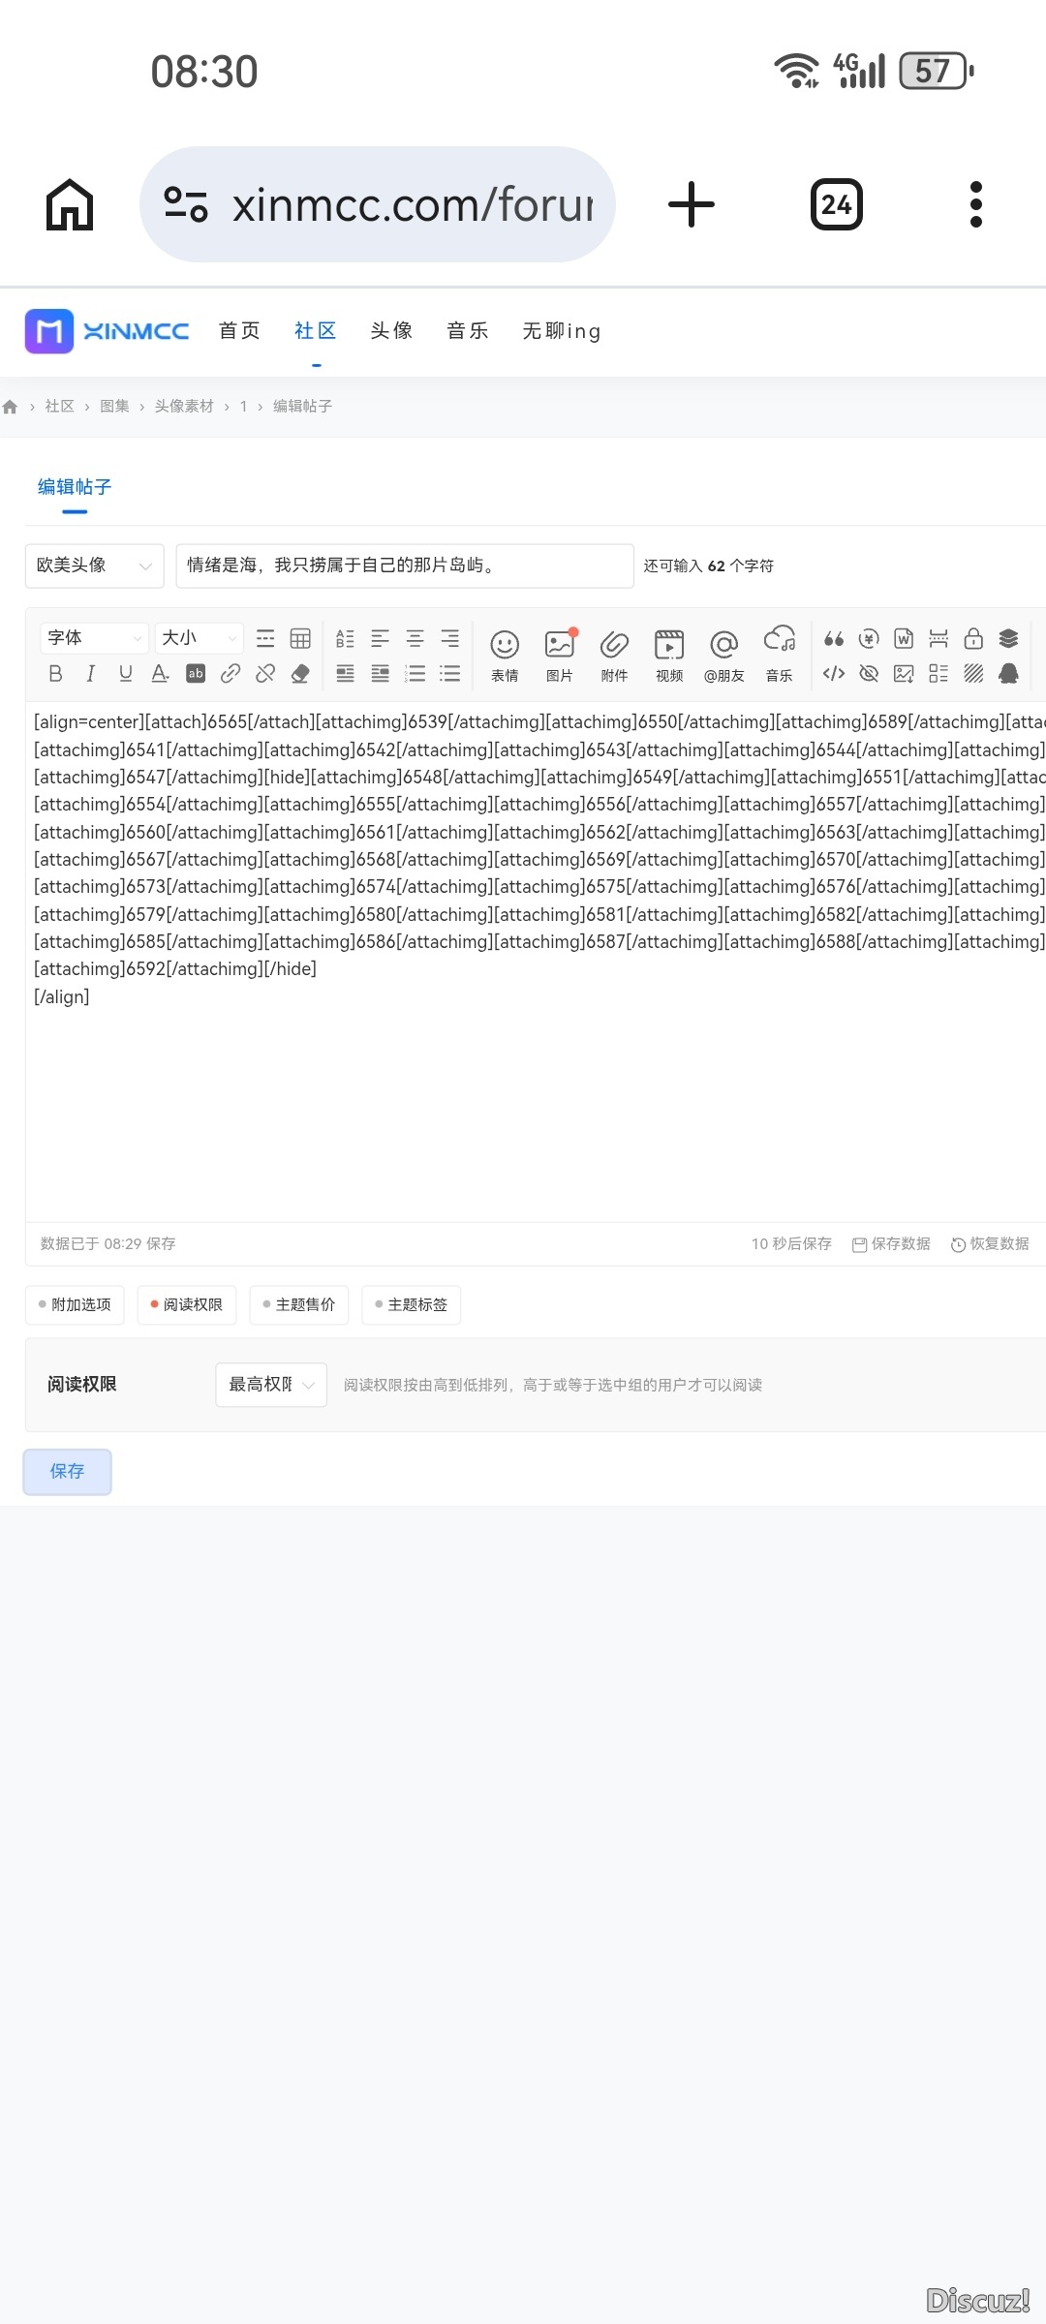Click breadcrumb home icon
This screenshot has height=2324, width=1046.
point(11,407)
